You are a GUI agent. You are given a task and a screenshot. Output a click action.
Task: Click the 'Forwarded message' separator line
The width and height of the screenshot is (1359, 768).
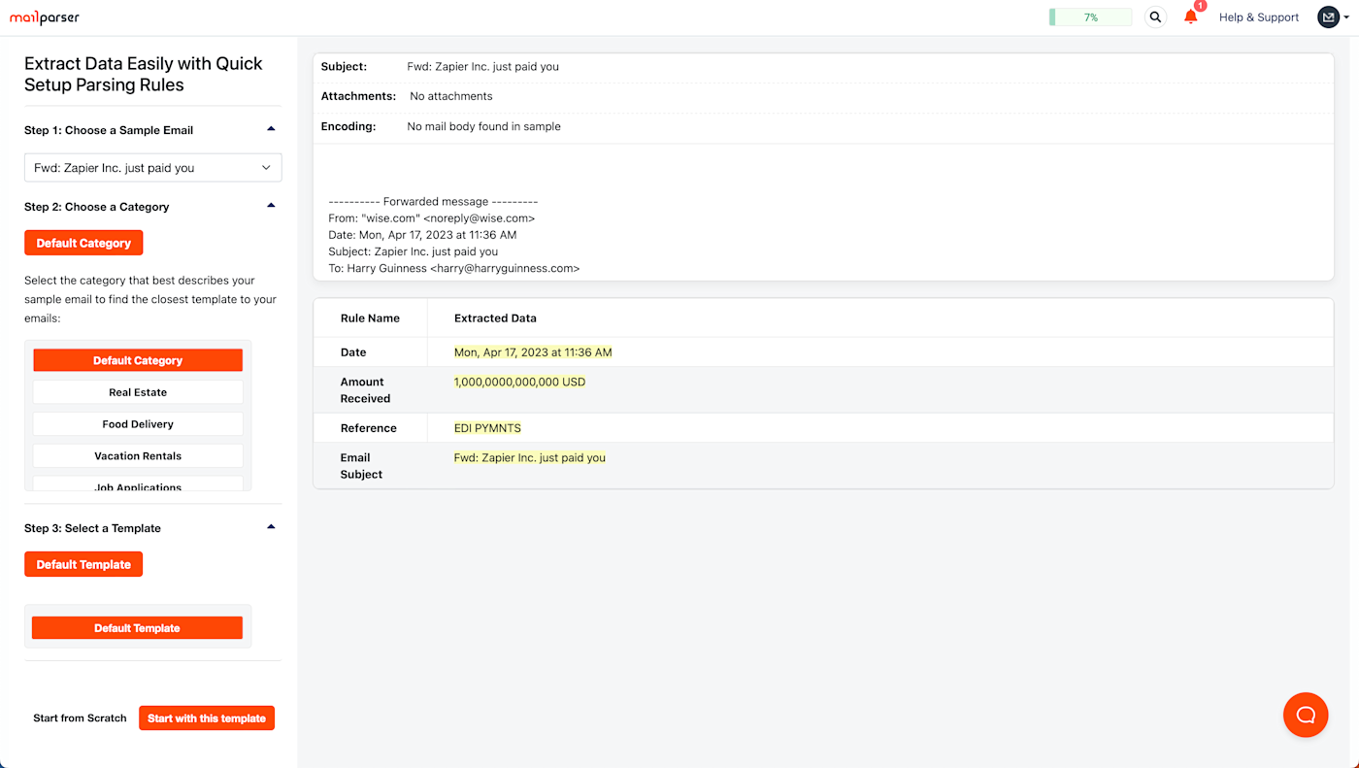433,202
